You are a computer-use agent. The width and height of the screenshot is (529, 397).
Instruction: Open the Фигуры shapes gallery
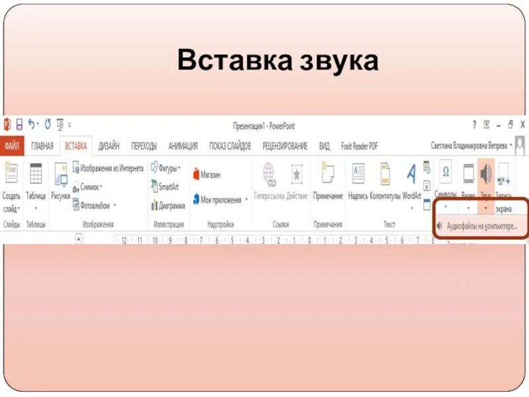(166, 167)
